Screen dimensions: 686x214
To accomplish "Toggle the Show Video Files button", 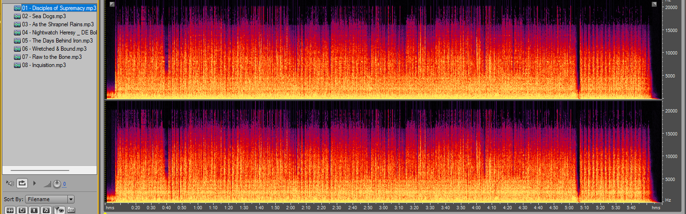I will 34,210.
